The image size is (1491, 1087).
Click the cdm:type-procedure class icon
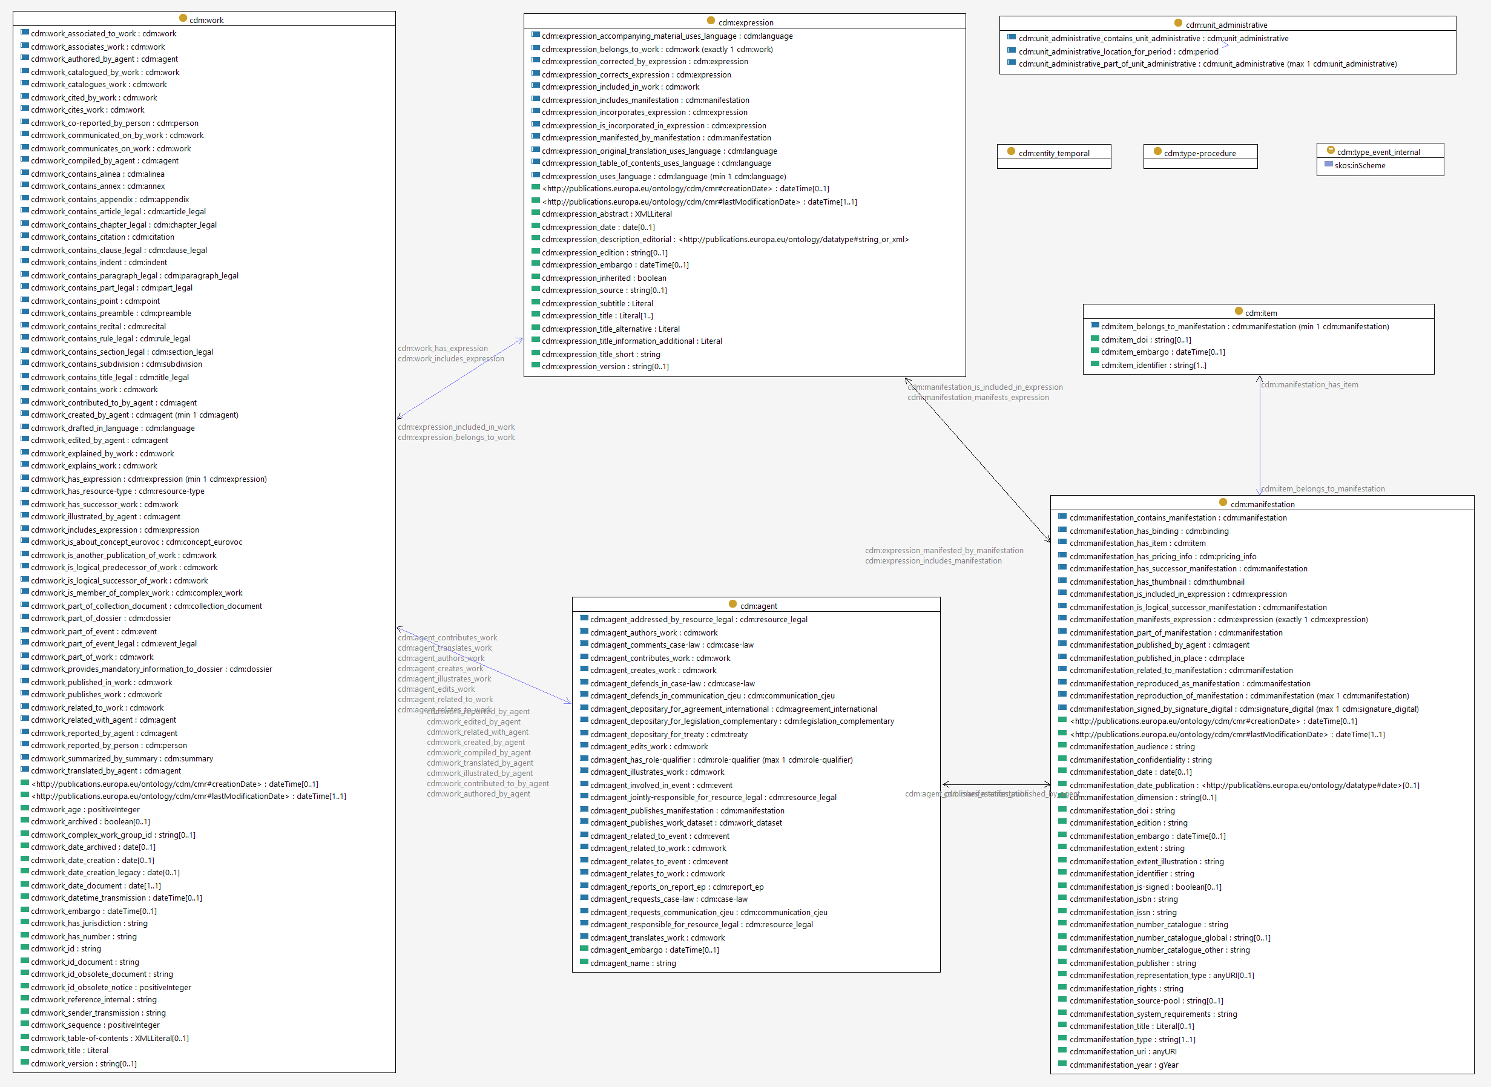(1157, 152)
